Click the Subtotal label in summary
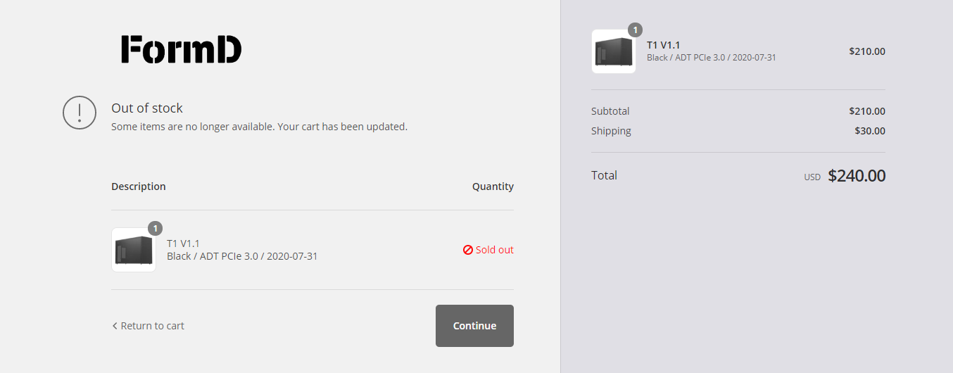This screenshot has height=373, width=953. [610, 111]
